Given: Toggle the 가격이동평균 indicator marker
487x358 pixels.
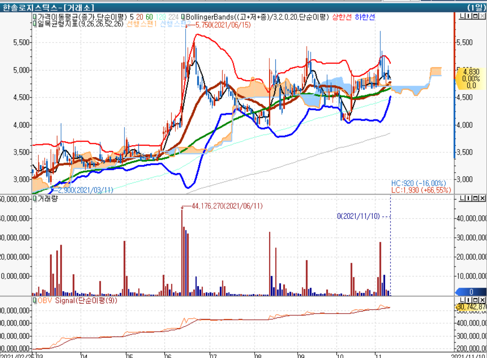Looking at the screenshot, I should pos(35,17).
